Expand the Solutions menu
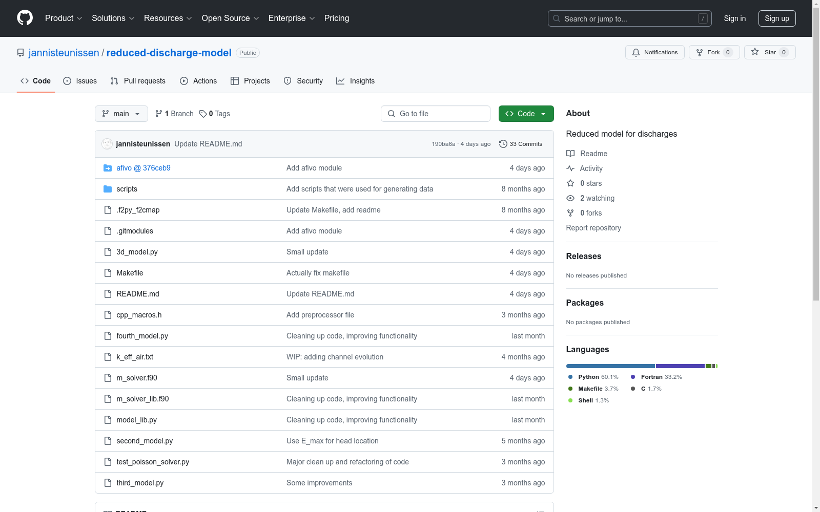Screen dimensions: 820x512 coord(113,18)
